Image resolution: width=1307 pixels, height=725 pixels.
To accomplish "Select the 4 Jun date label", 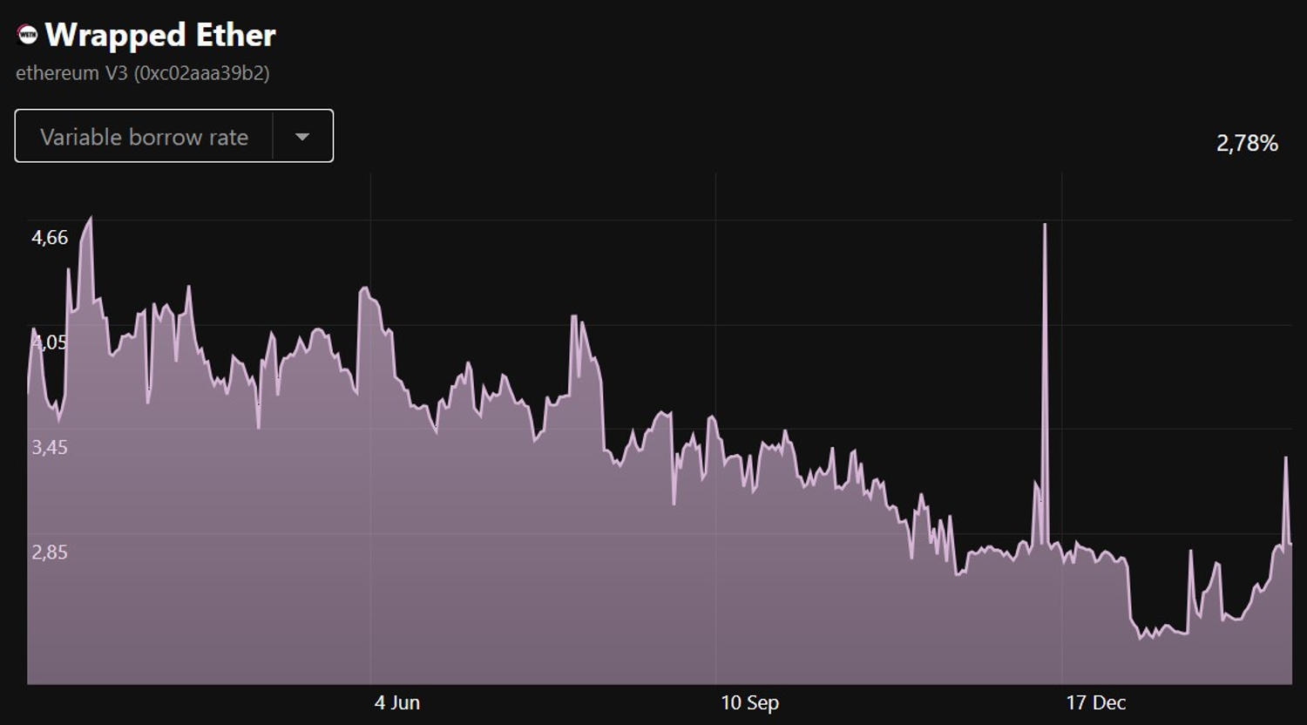I will 397,702.
